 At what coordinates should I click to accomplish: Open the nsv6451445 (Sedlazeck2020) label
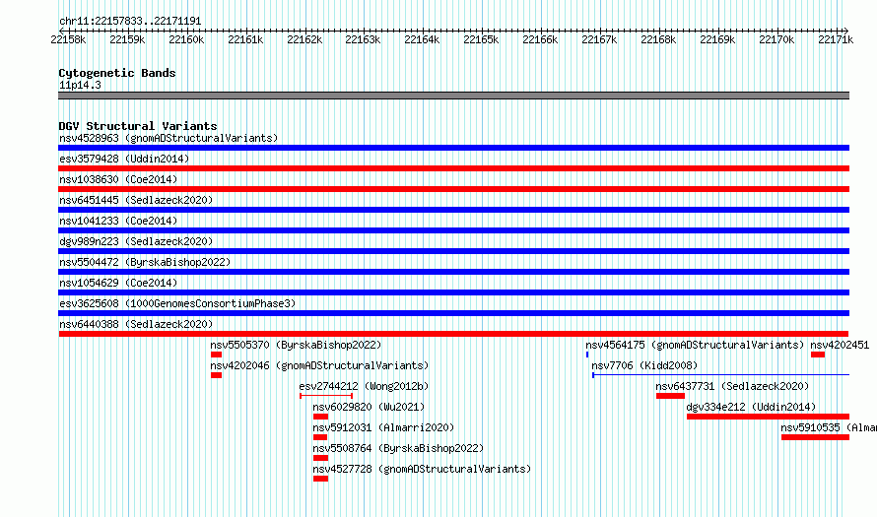pos(136,200)
